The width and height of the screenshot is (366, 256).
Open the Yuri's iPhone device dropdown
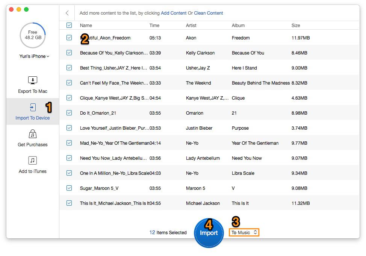click(34, 56)
